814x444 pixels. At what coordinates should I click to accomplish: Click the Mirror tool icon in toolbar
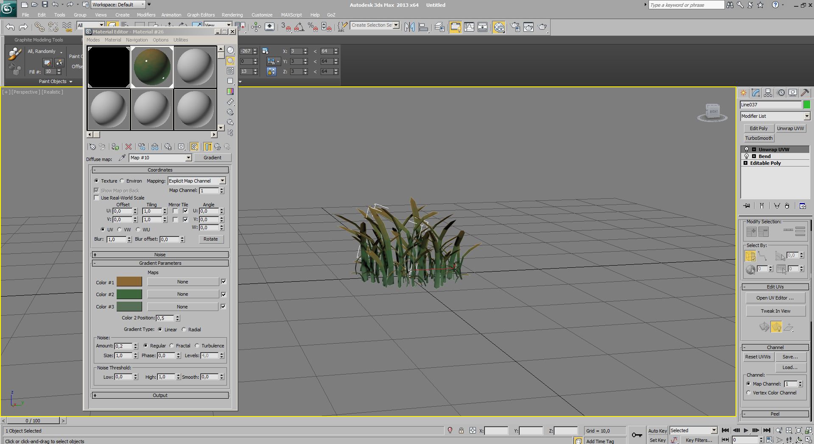point(409,27)
